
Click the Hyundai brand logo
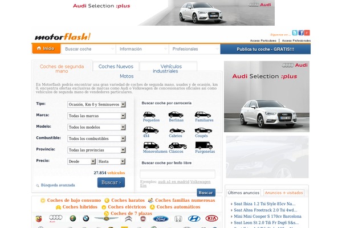click(x=194, y=218)
